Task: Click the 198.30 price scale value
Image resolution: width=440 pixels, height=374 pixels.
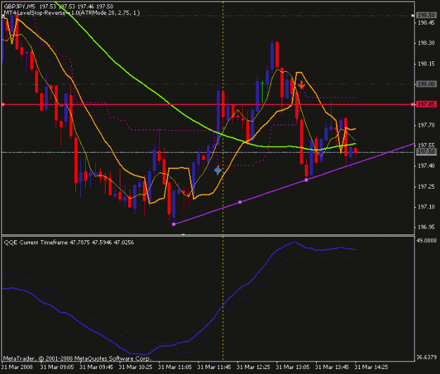Action: click(426, 43)
